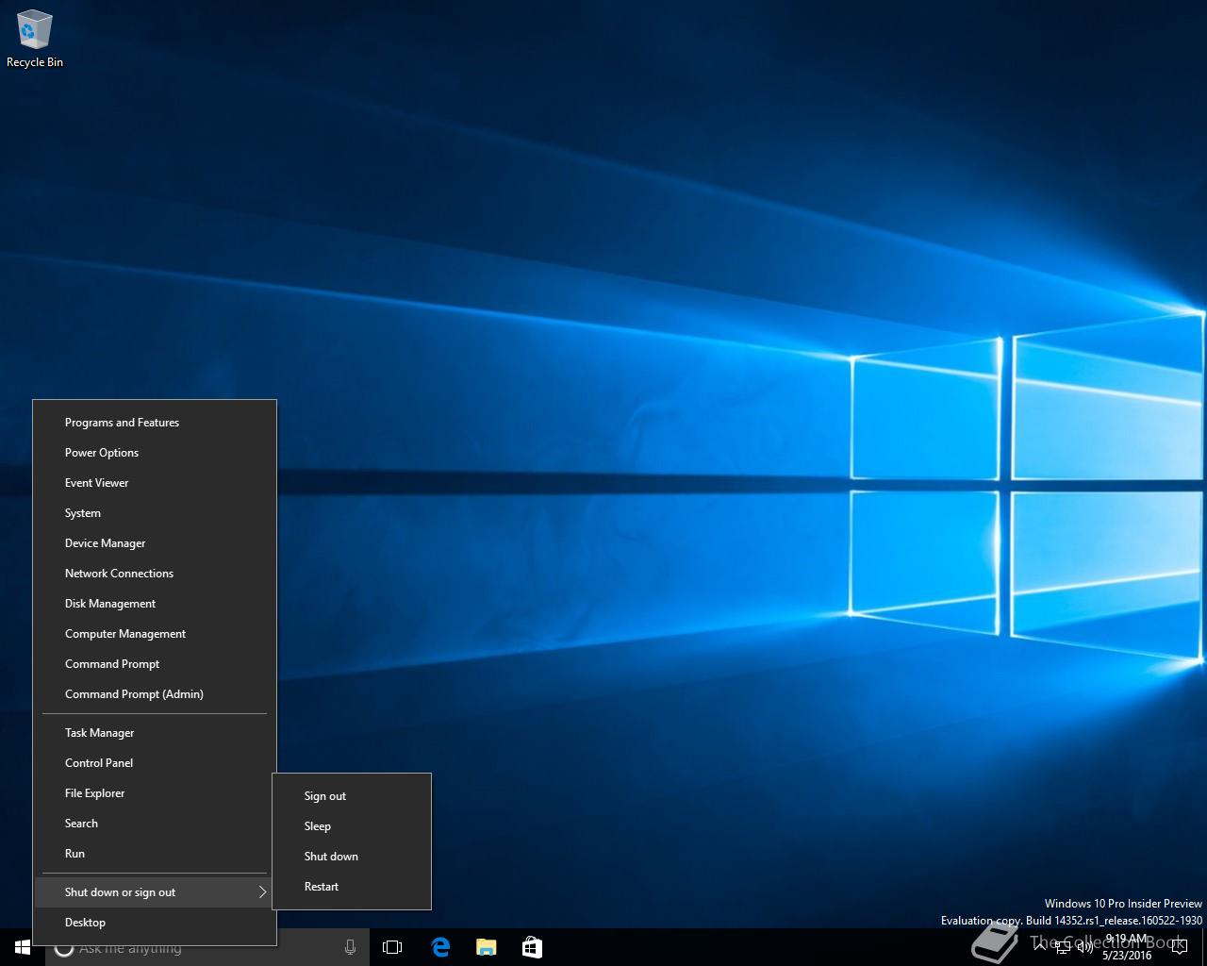Image resolution: width=1207 pixels, height=966 pixels.
Task: Launch Microsoft Edge from the taskbar
Action: pyautogui.click(x=440, y=947)
